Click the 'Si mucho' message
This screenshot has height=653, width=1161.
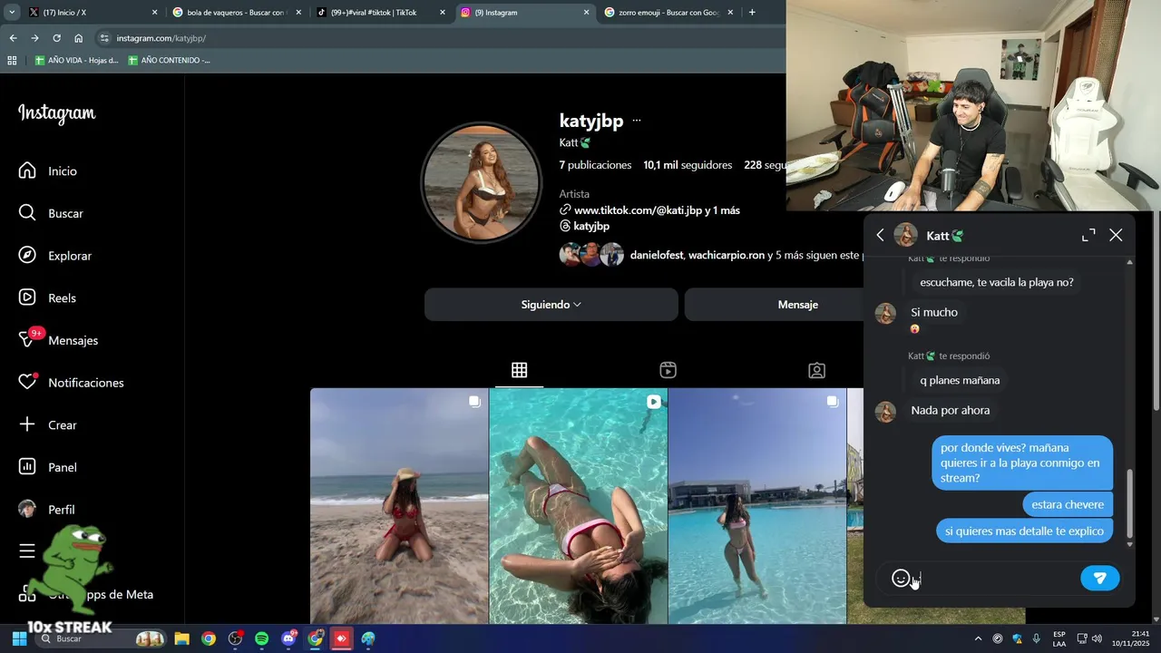934,312
